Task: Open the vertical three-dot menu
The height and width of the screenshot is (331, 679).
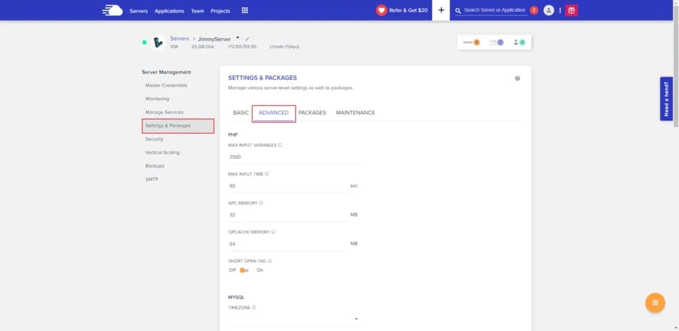Action: [560, 11]
